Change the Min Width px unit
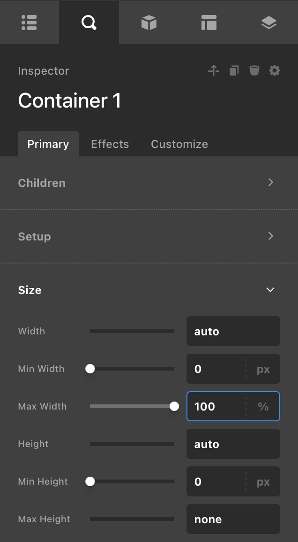 (x=263, y=369)
